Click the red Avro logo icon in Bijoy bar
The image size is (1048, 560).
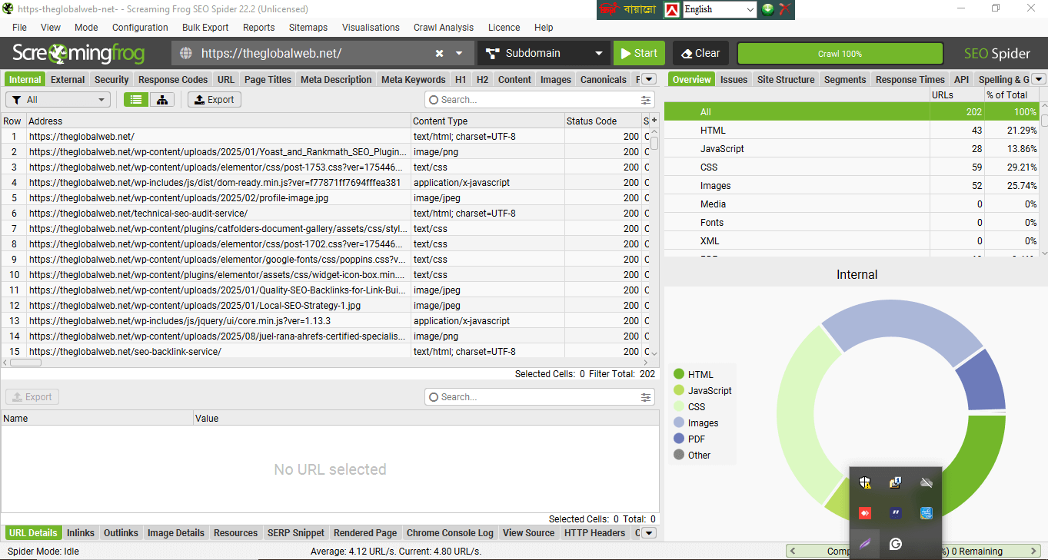click(x=671, y=9)
